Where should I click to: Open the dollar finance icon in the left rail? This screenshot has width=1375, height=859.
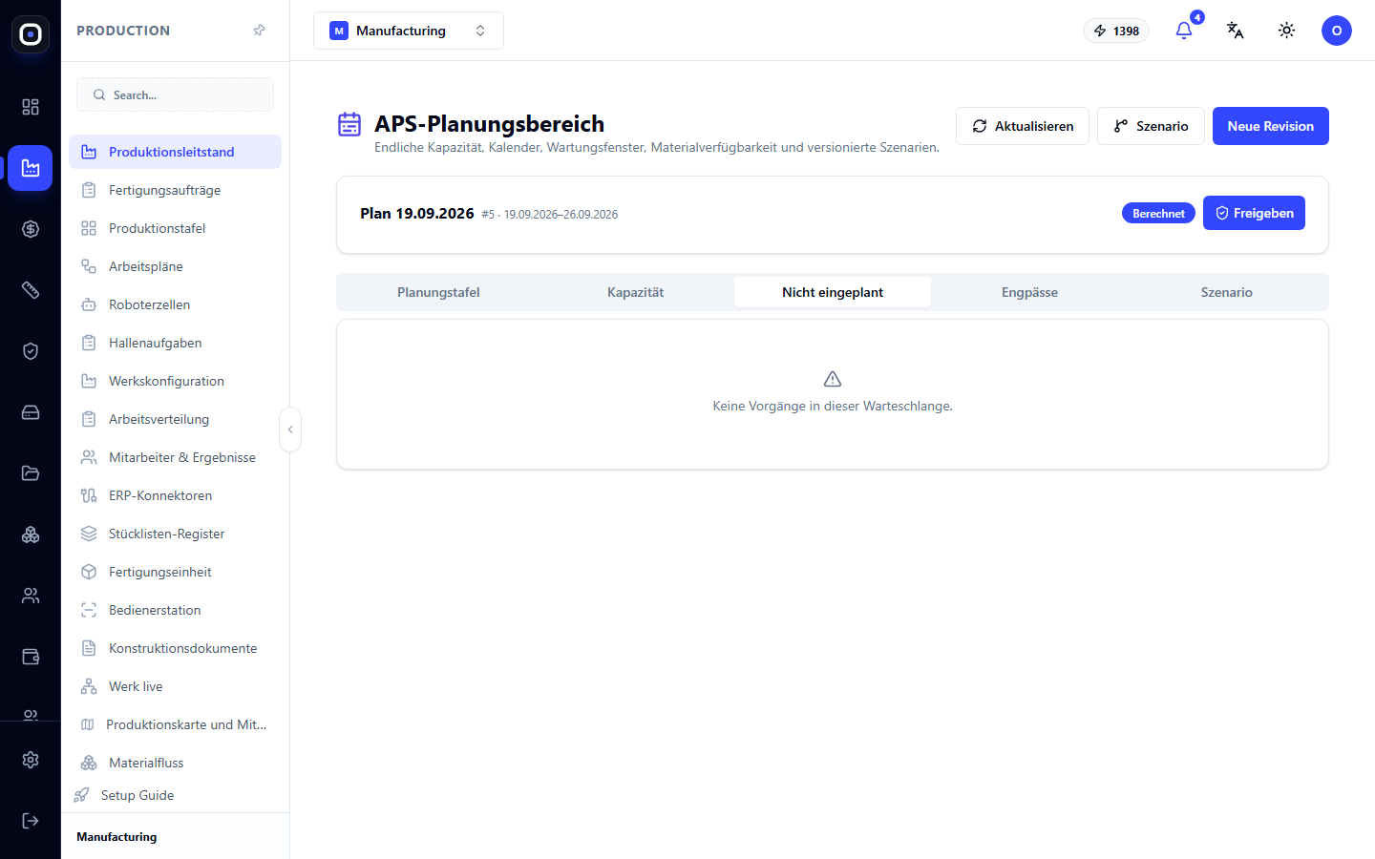31,229
